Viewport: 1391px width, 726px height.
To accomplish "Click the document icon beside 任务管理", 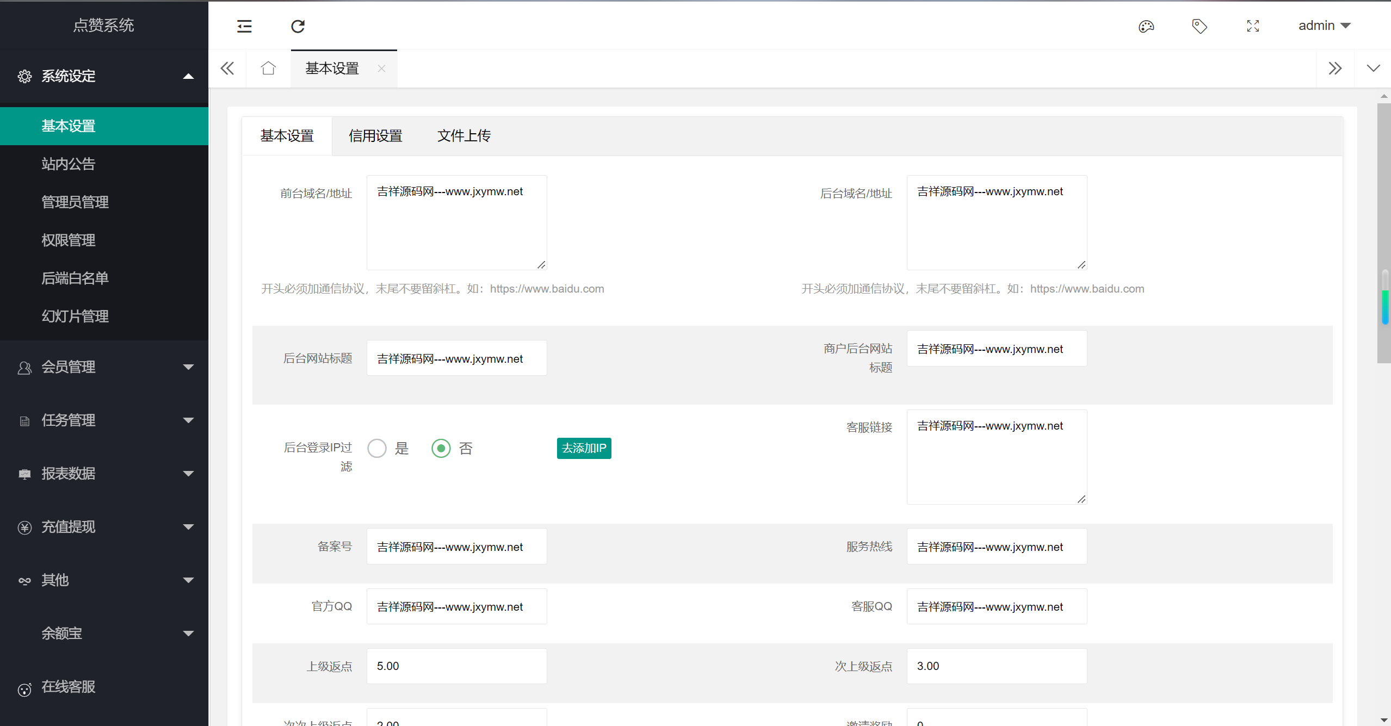I will (24, 421).
